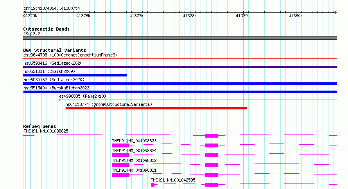The width and height of the screenshot is (348, 189).
Task: Click nsv6535162 (Sedlazeck2020) label
Action: [54, 80]
